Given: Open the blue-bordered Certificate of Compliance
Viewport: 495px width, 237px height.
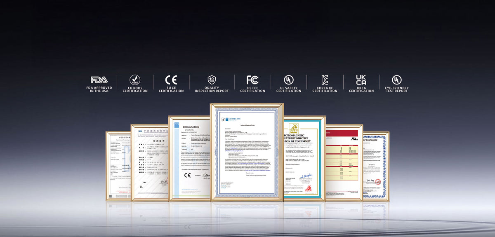Looking at the screenshot, I should point(376,166).
